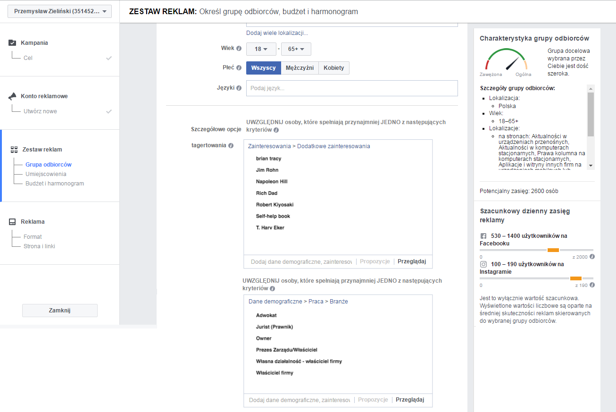Click Przeglądaj under the interests box
This screenshot has height=412, width=616.
pos(411,261)
